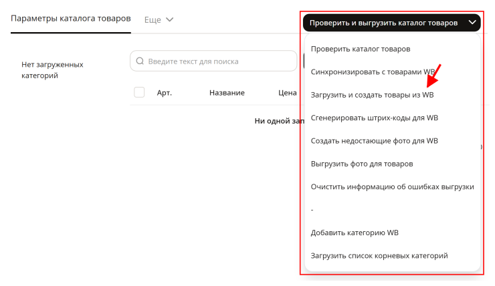This screenshot has height=286, width=495.
Task: Click the 'Арт.' column header
Action: [165, 93]
